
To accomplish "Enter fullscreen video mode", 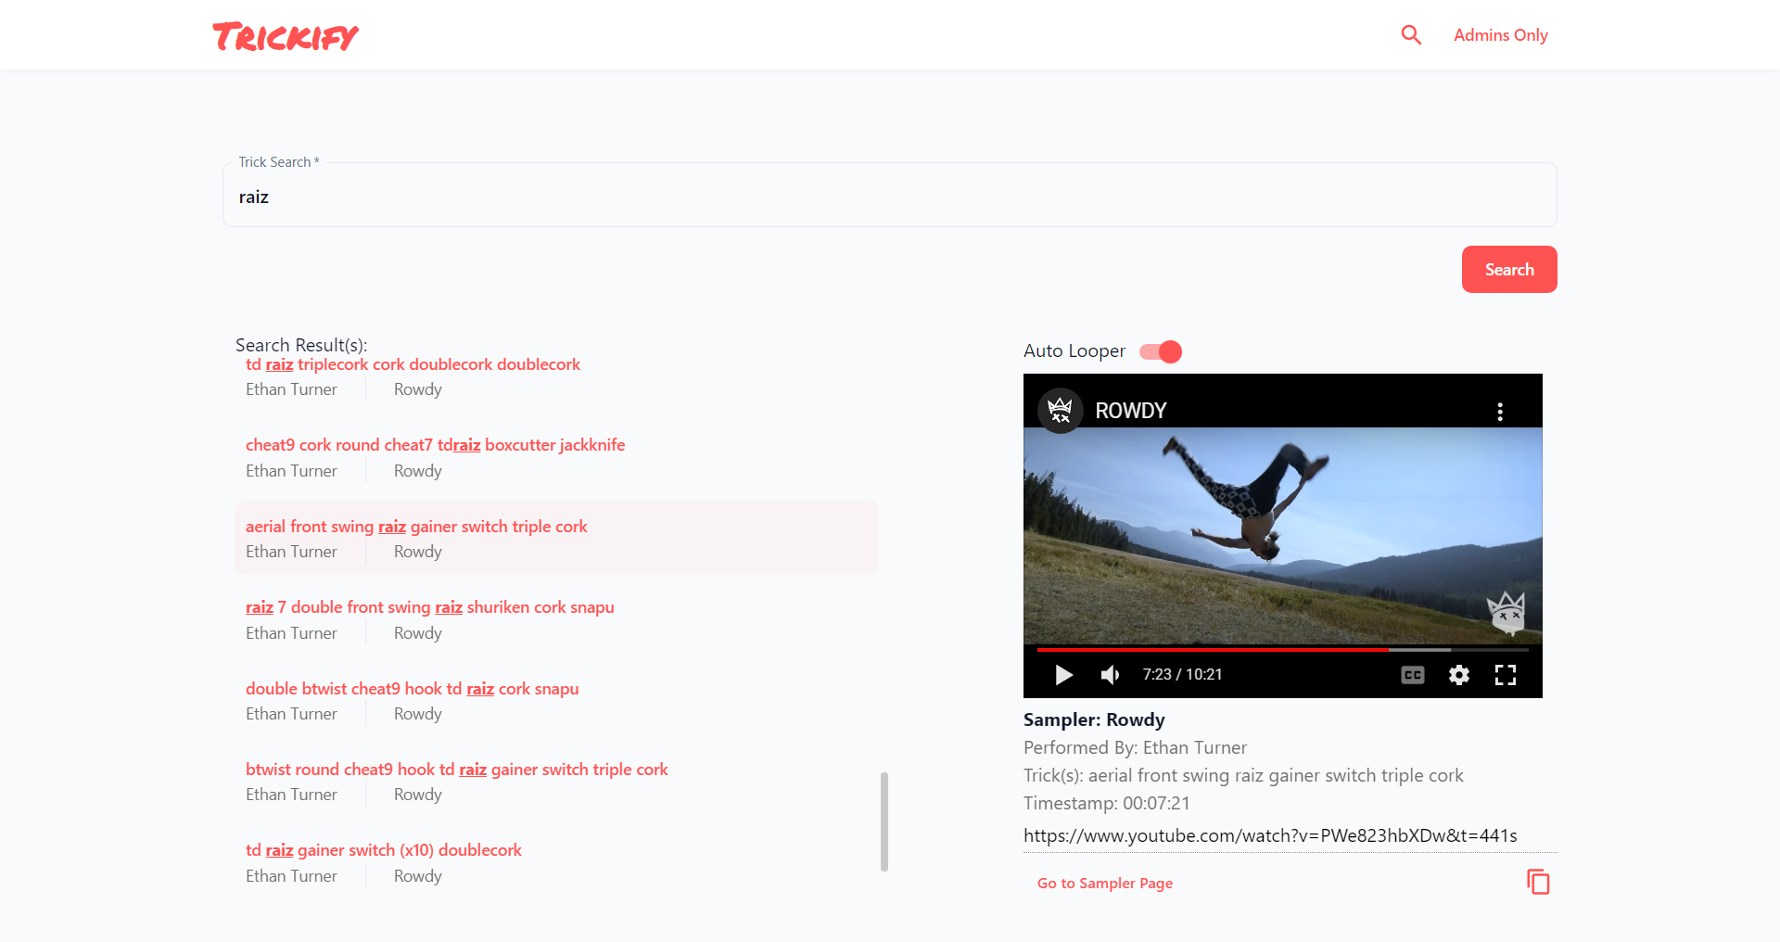I will 1505,675.
